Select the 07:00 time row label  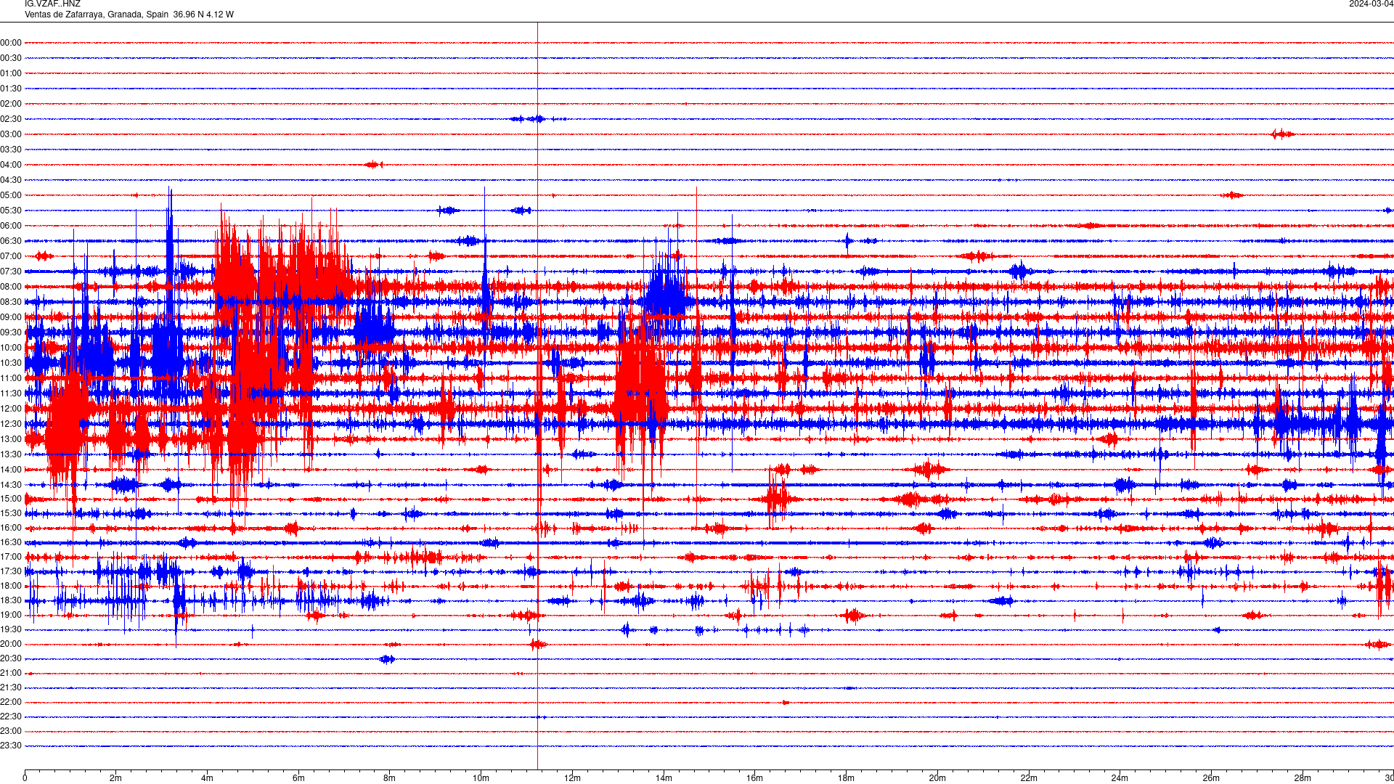11,256
